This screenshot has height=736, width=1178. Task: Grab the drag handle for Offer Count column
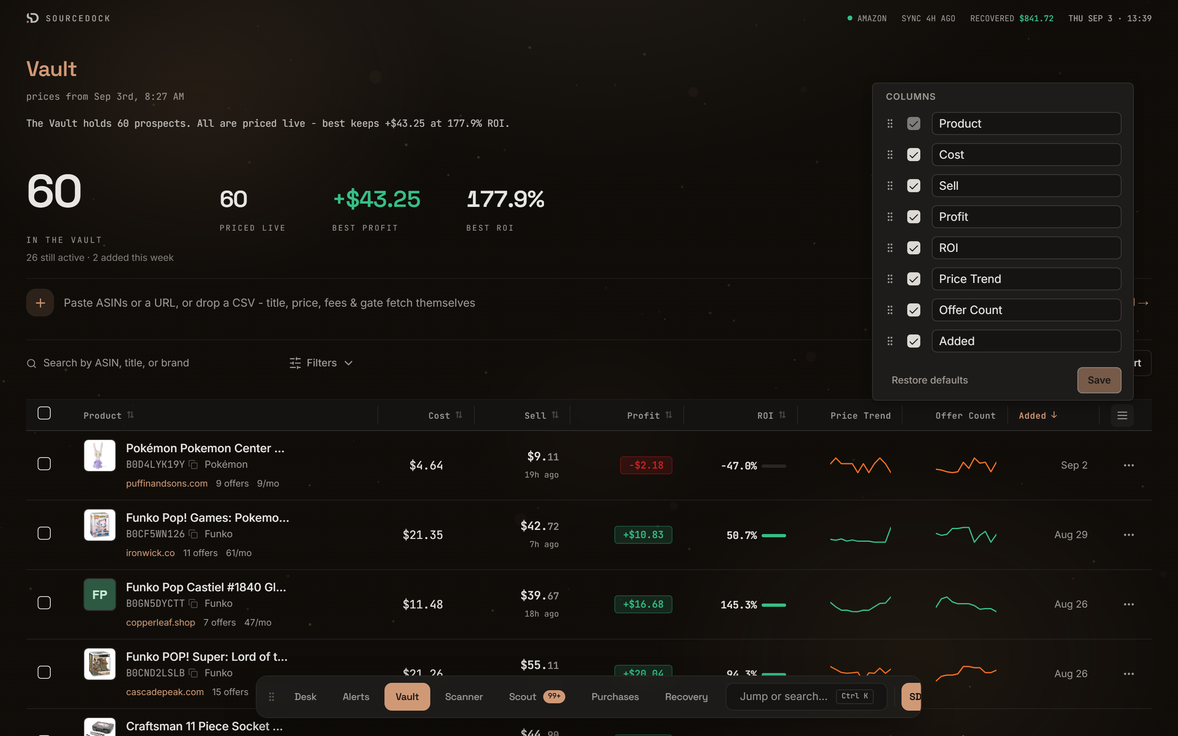coord(890,310)
